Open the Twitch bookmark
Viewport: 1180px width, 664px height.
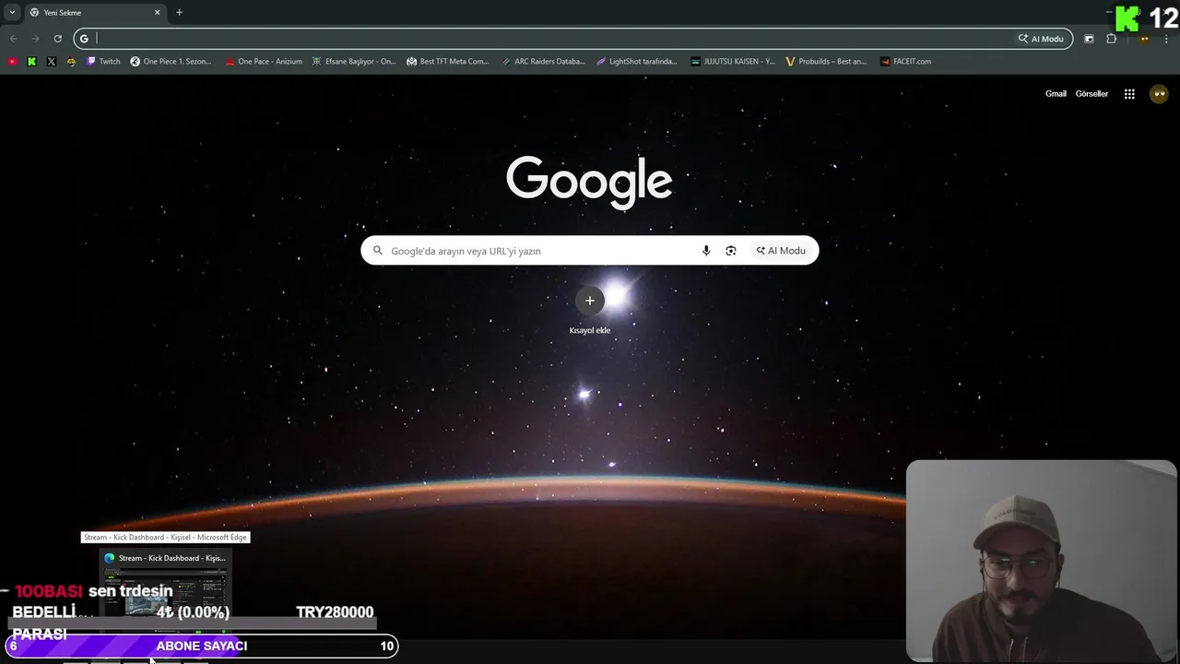pos(103,62)
